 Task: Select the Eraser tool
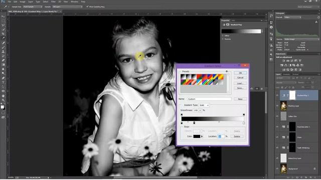[3, 60]
